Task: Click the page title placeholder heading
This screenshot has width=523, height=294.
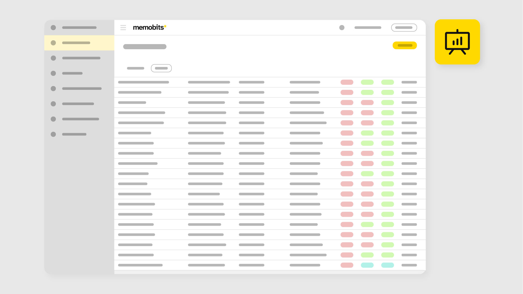Action: point(145,47)
